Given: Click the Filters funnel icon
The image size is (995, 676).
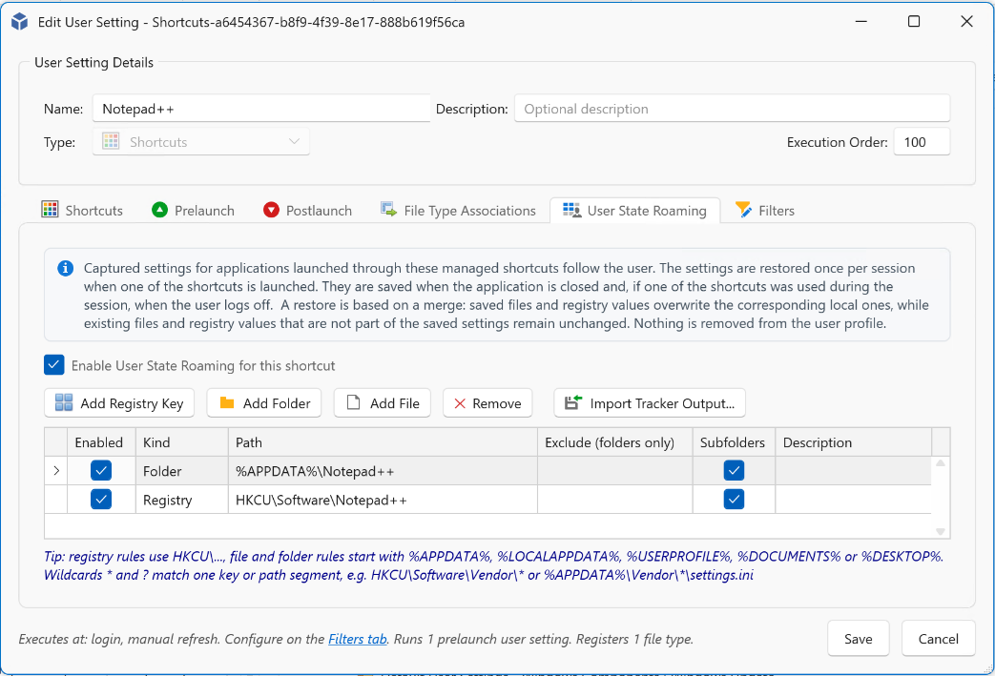Looking at the screenshot, I should [744, 209].
